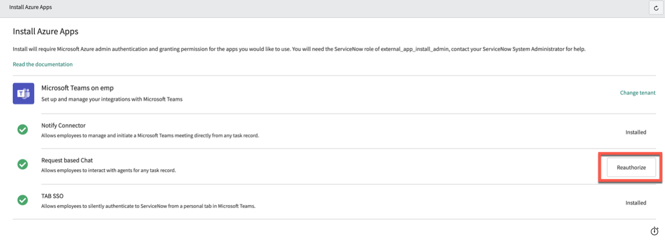This screenshot has width=665, height=244.
Task: Click the 'Set up and manage your integrations' subtitle
Action: point(112,99)
